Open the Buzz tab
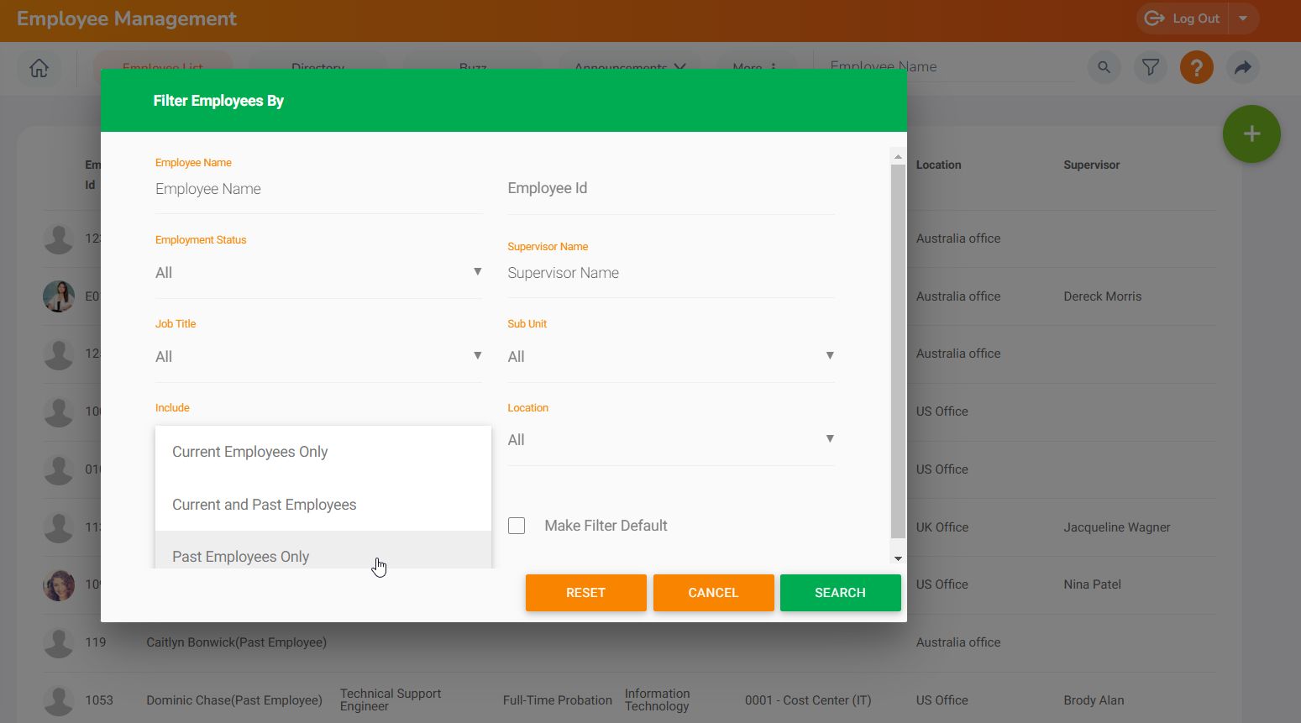 pos(472,68)
